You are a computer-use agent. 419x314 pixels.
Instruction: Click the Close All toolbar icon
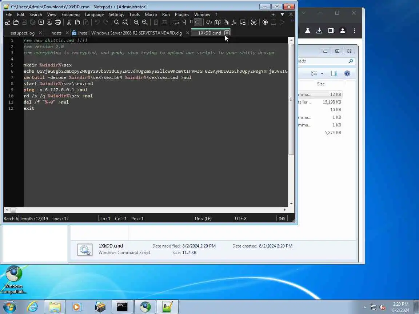(49, 23)
